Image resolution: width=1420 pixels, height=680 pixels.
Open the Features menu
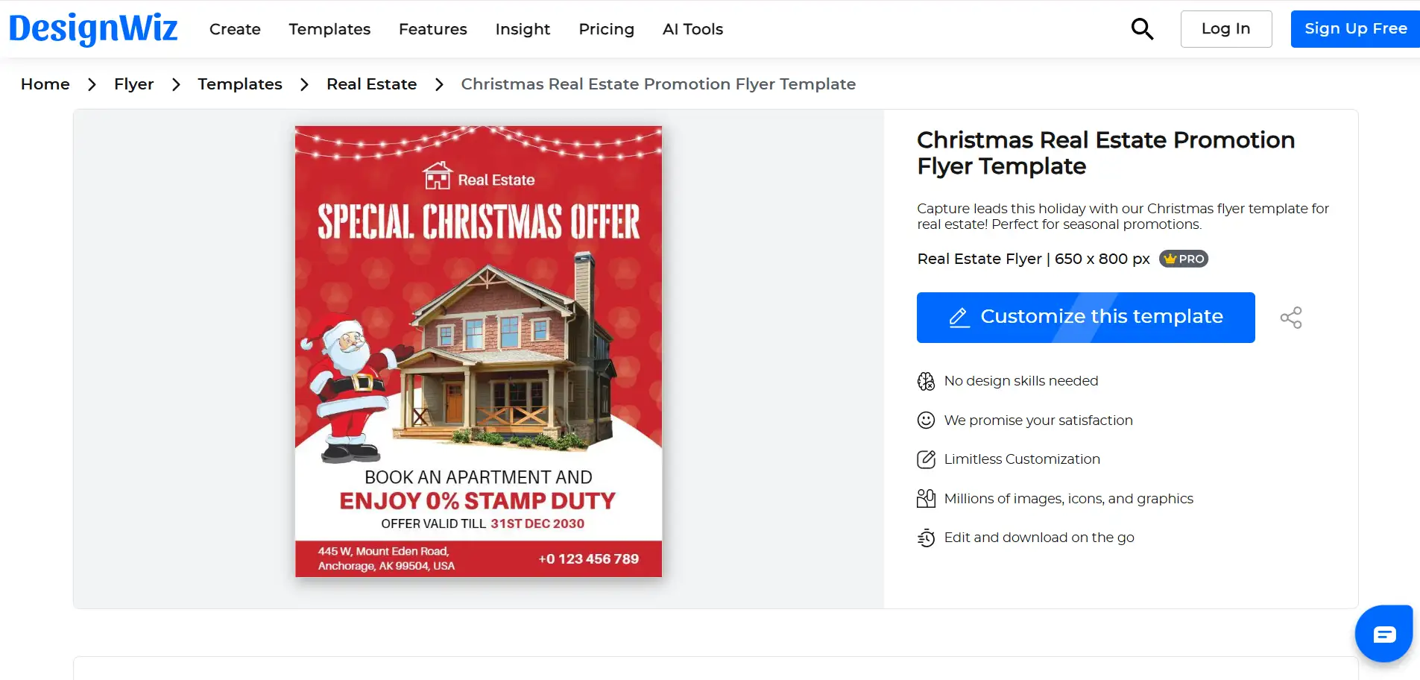433,29
